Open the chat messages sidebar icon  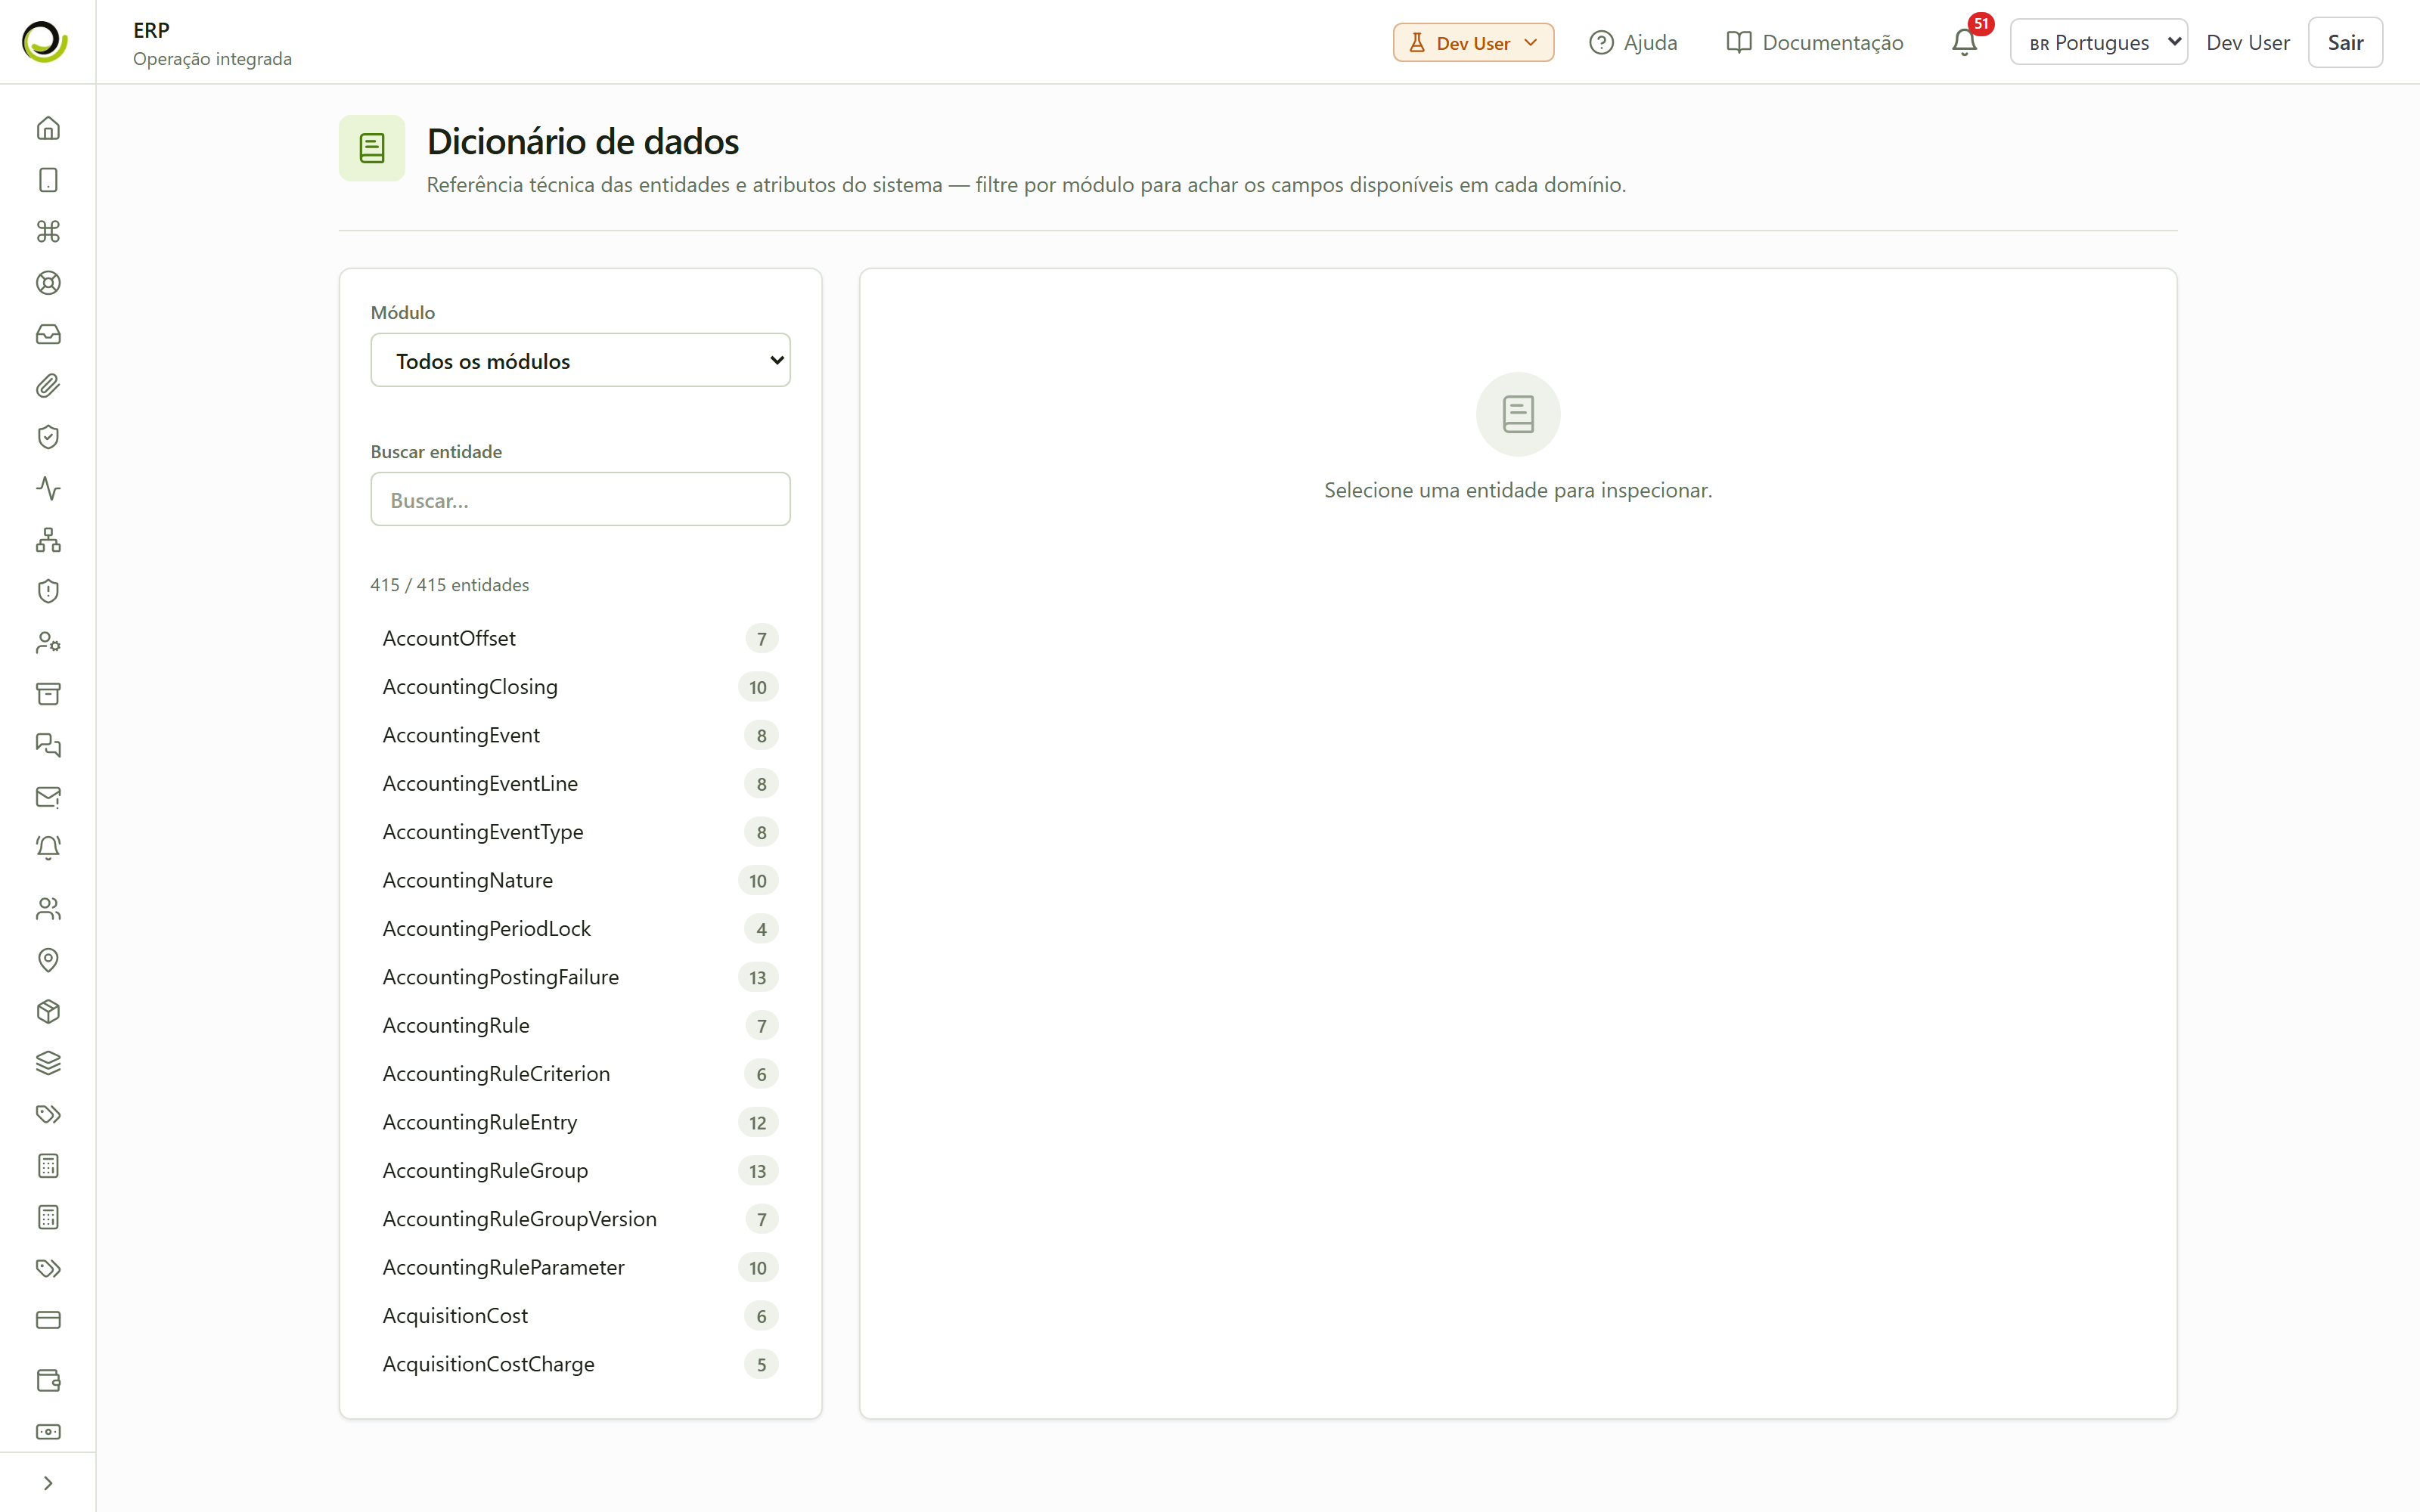(x=48, y=746)
